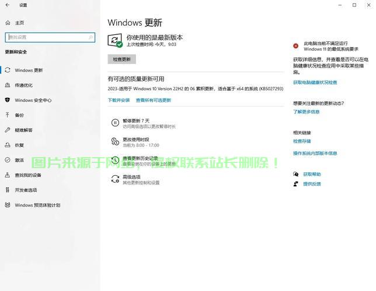376x291 pixels.
Task: Click the 检查更新 button
Action: [x=122, y=59]
